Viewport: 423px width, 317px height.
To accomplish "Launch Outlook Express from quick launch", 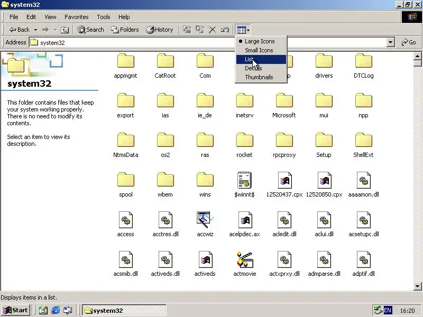I will (68, 311).
